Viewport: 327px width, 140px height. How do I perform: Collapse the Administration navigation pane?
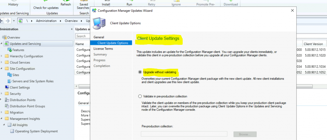click(72, 29)
